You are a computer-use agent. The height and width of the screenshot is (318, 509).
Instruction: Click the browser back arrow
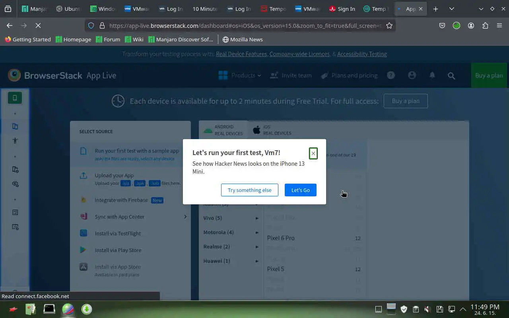pos(10,25)
